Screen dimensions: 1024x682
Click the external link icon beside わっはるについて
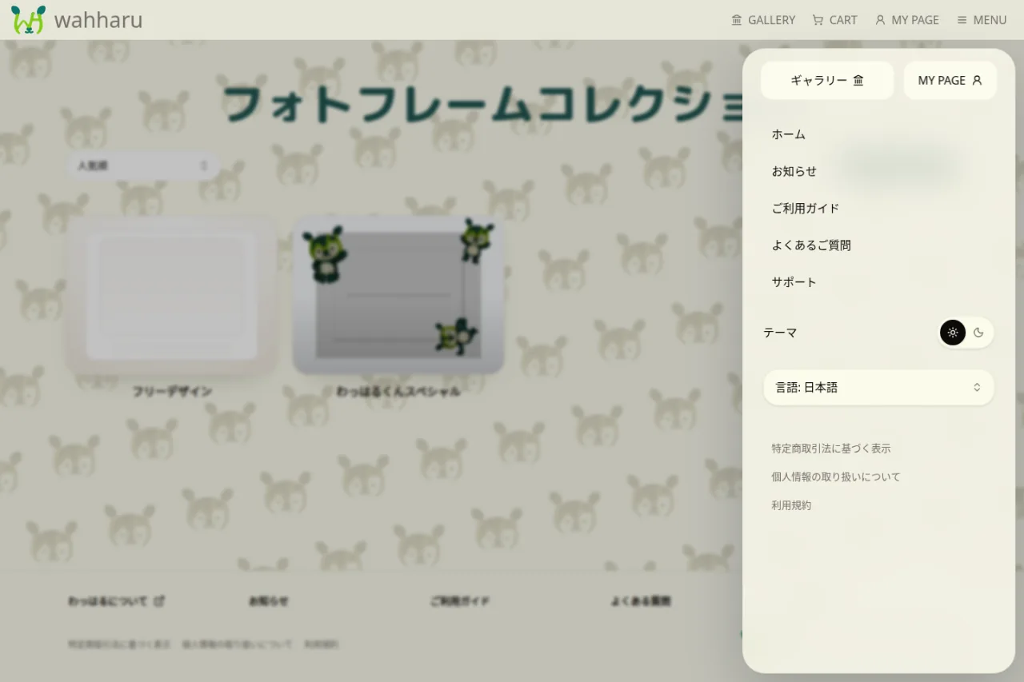tap(159, 601)
